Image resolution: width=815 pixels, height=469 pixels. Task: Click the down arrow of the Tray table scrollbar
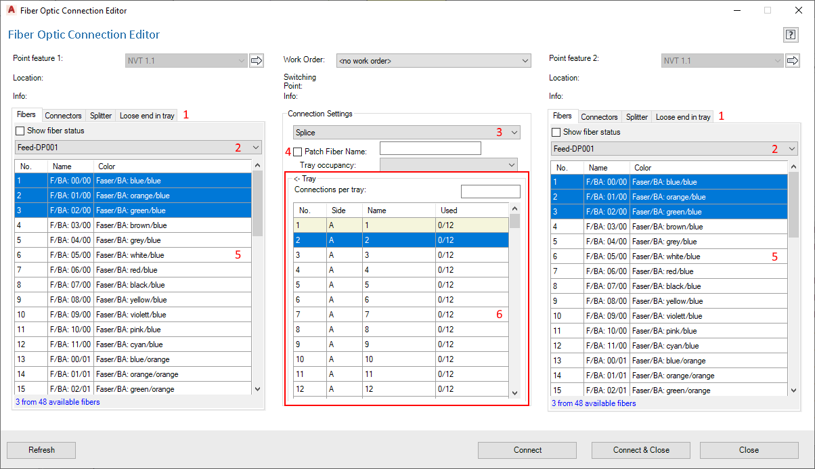click(514, 393)
